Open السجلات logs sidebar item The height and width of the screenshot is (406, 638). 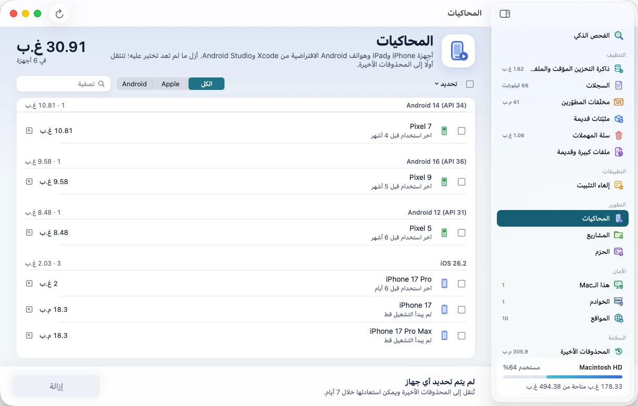click(x=562, y=85)
